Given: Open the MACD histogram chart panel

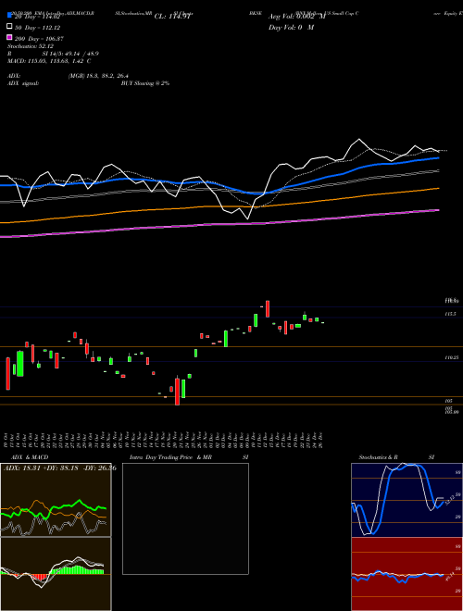Looking at the screenshot, I should click(56, 574).
